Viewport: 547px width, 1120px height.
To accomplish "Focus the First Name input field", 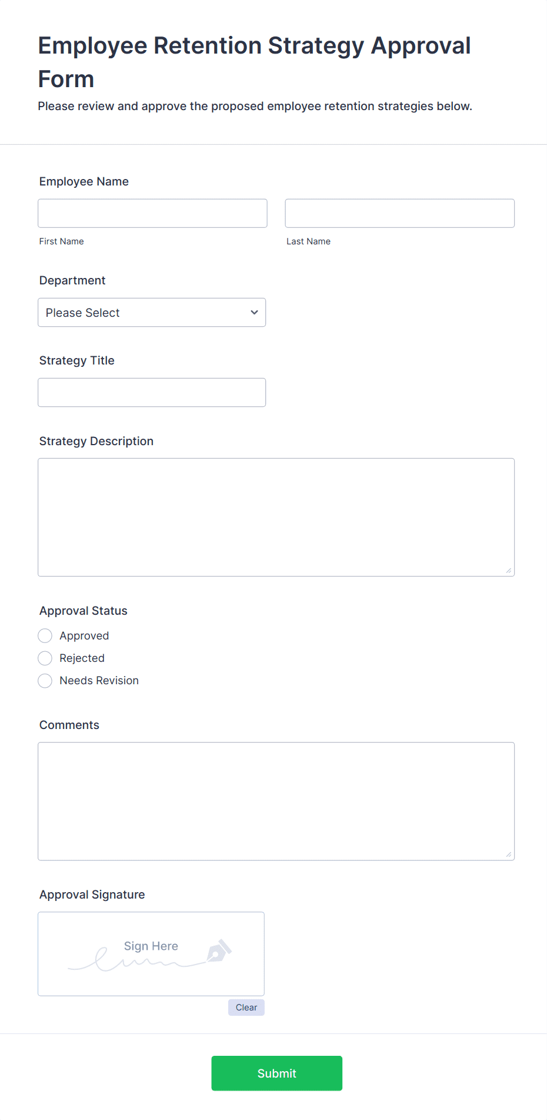I will pyautogui.click(x=152, y=213).
